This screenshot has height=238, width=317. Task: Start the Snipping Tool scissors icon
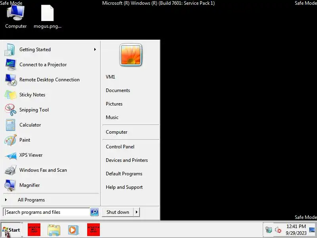click(11, 110)
